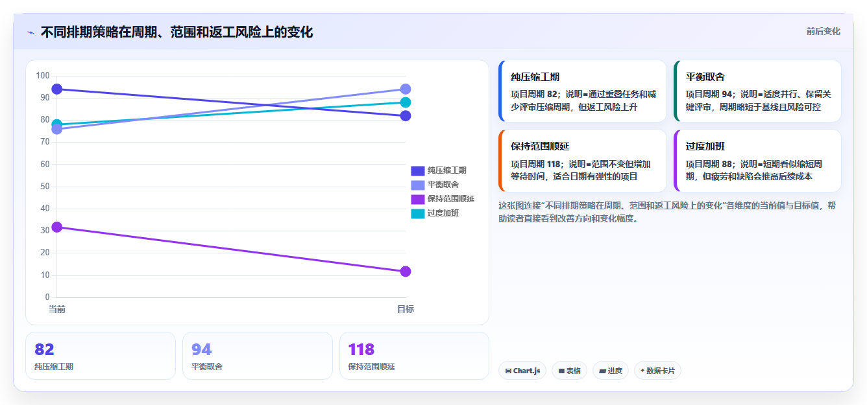The image size is (867, 405).
Task: Open the 保持范围顺延 description card
Action: point(582,161)
